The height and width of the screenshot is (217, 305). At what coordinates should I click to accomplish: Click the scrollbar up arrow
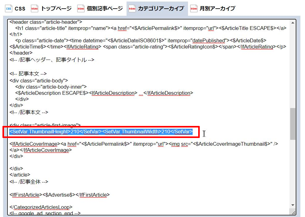pos(293,23)
